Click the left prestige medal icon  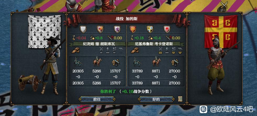(74, 38)
